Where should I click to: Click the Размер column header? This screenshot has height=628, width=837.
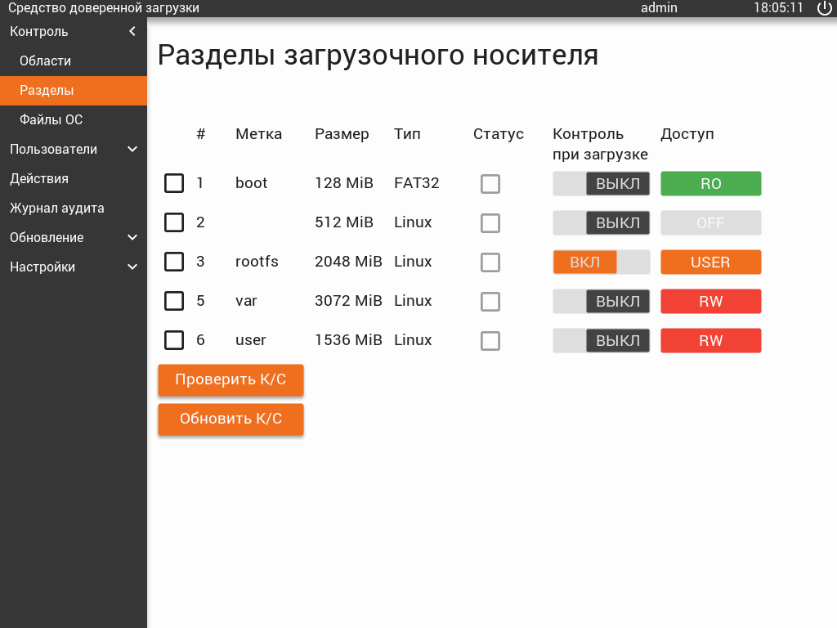pos(342,134)
